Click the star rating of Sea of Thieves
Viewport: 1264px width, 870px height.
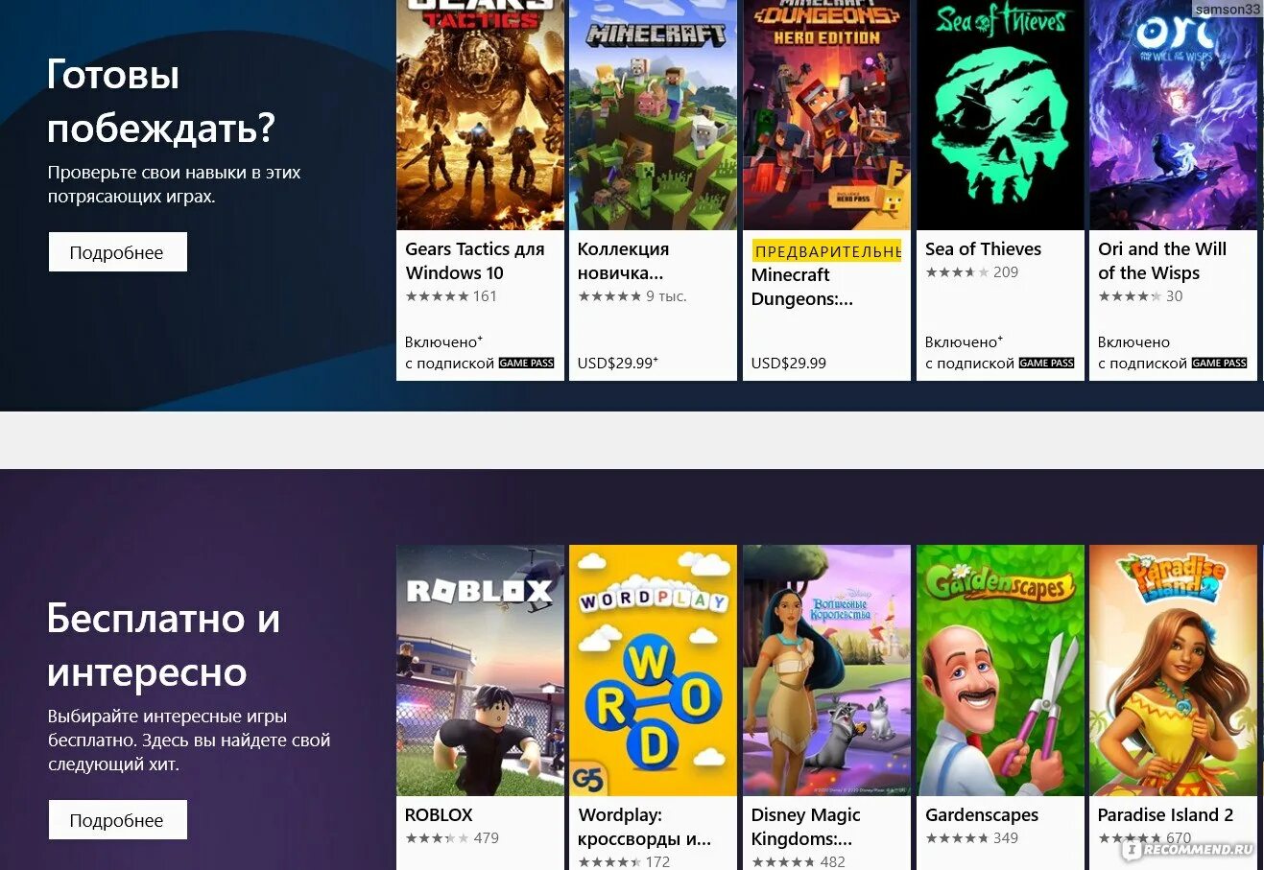957,272
